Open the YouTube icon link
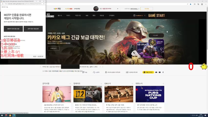 (x=160, y=72)
